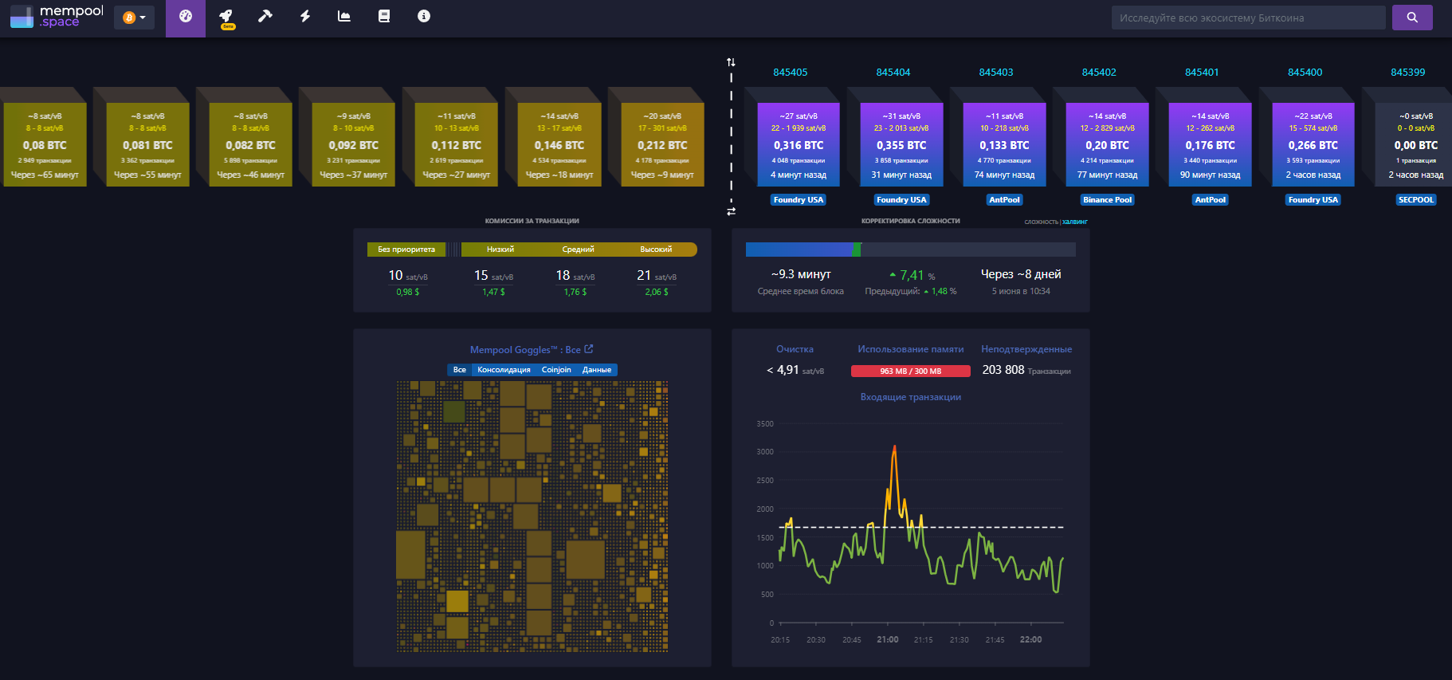Focus the Bitcoin ecosystem search field
Image resolution: width=1452 pixels, height=680 pixels.
[1248, 18]
